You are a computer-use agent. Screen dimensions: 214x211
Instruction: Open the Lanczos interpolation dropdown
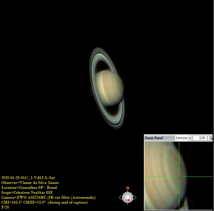click(183, 138)
